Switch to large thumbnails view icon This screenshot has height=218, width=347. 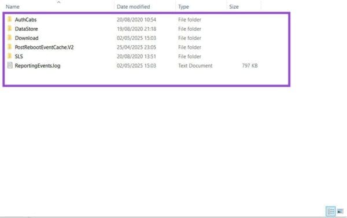coord(341,212)
